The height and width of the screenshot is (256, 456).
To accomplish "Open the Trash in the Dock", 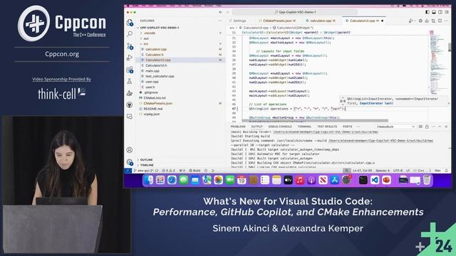I will click(426, 180).
